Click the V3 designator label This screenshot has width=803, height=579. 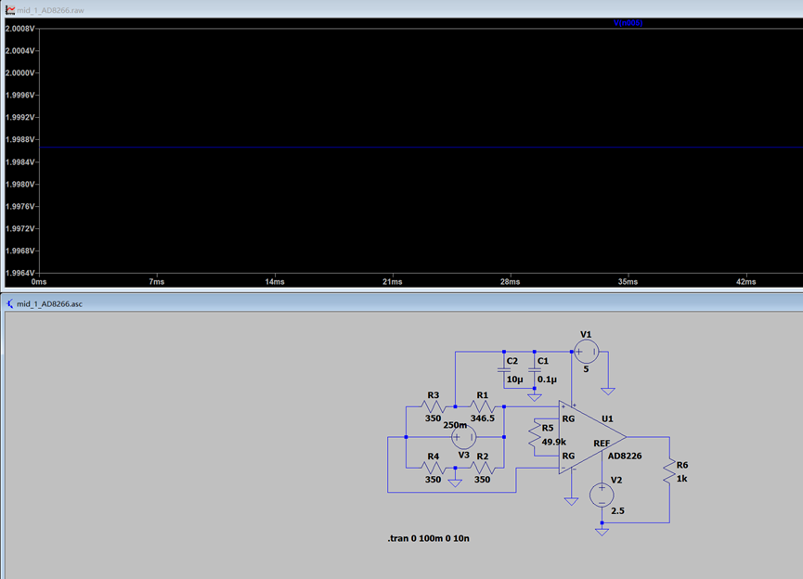(x=463, y=455)
